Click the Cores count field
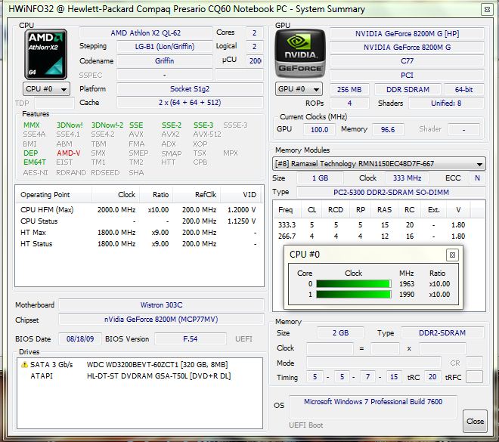 tap(255, 32)
